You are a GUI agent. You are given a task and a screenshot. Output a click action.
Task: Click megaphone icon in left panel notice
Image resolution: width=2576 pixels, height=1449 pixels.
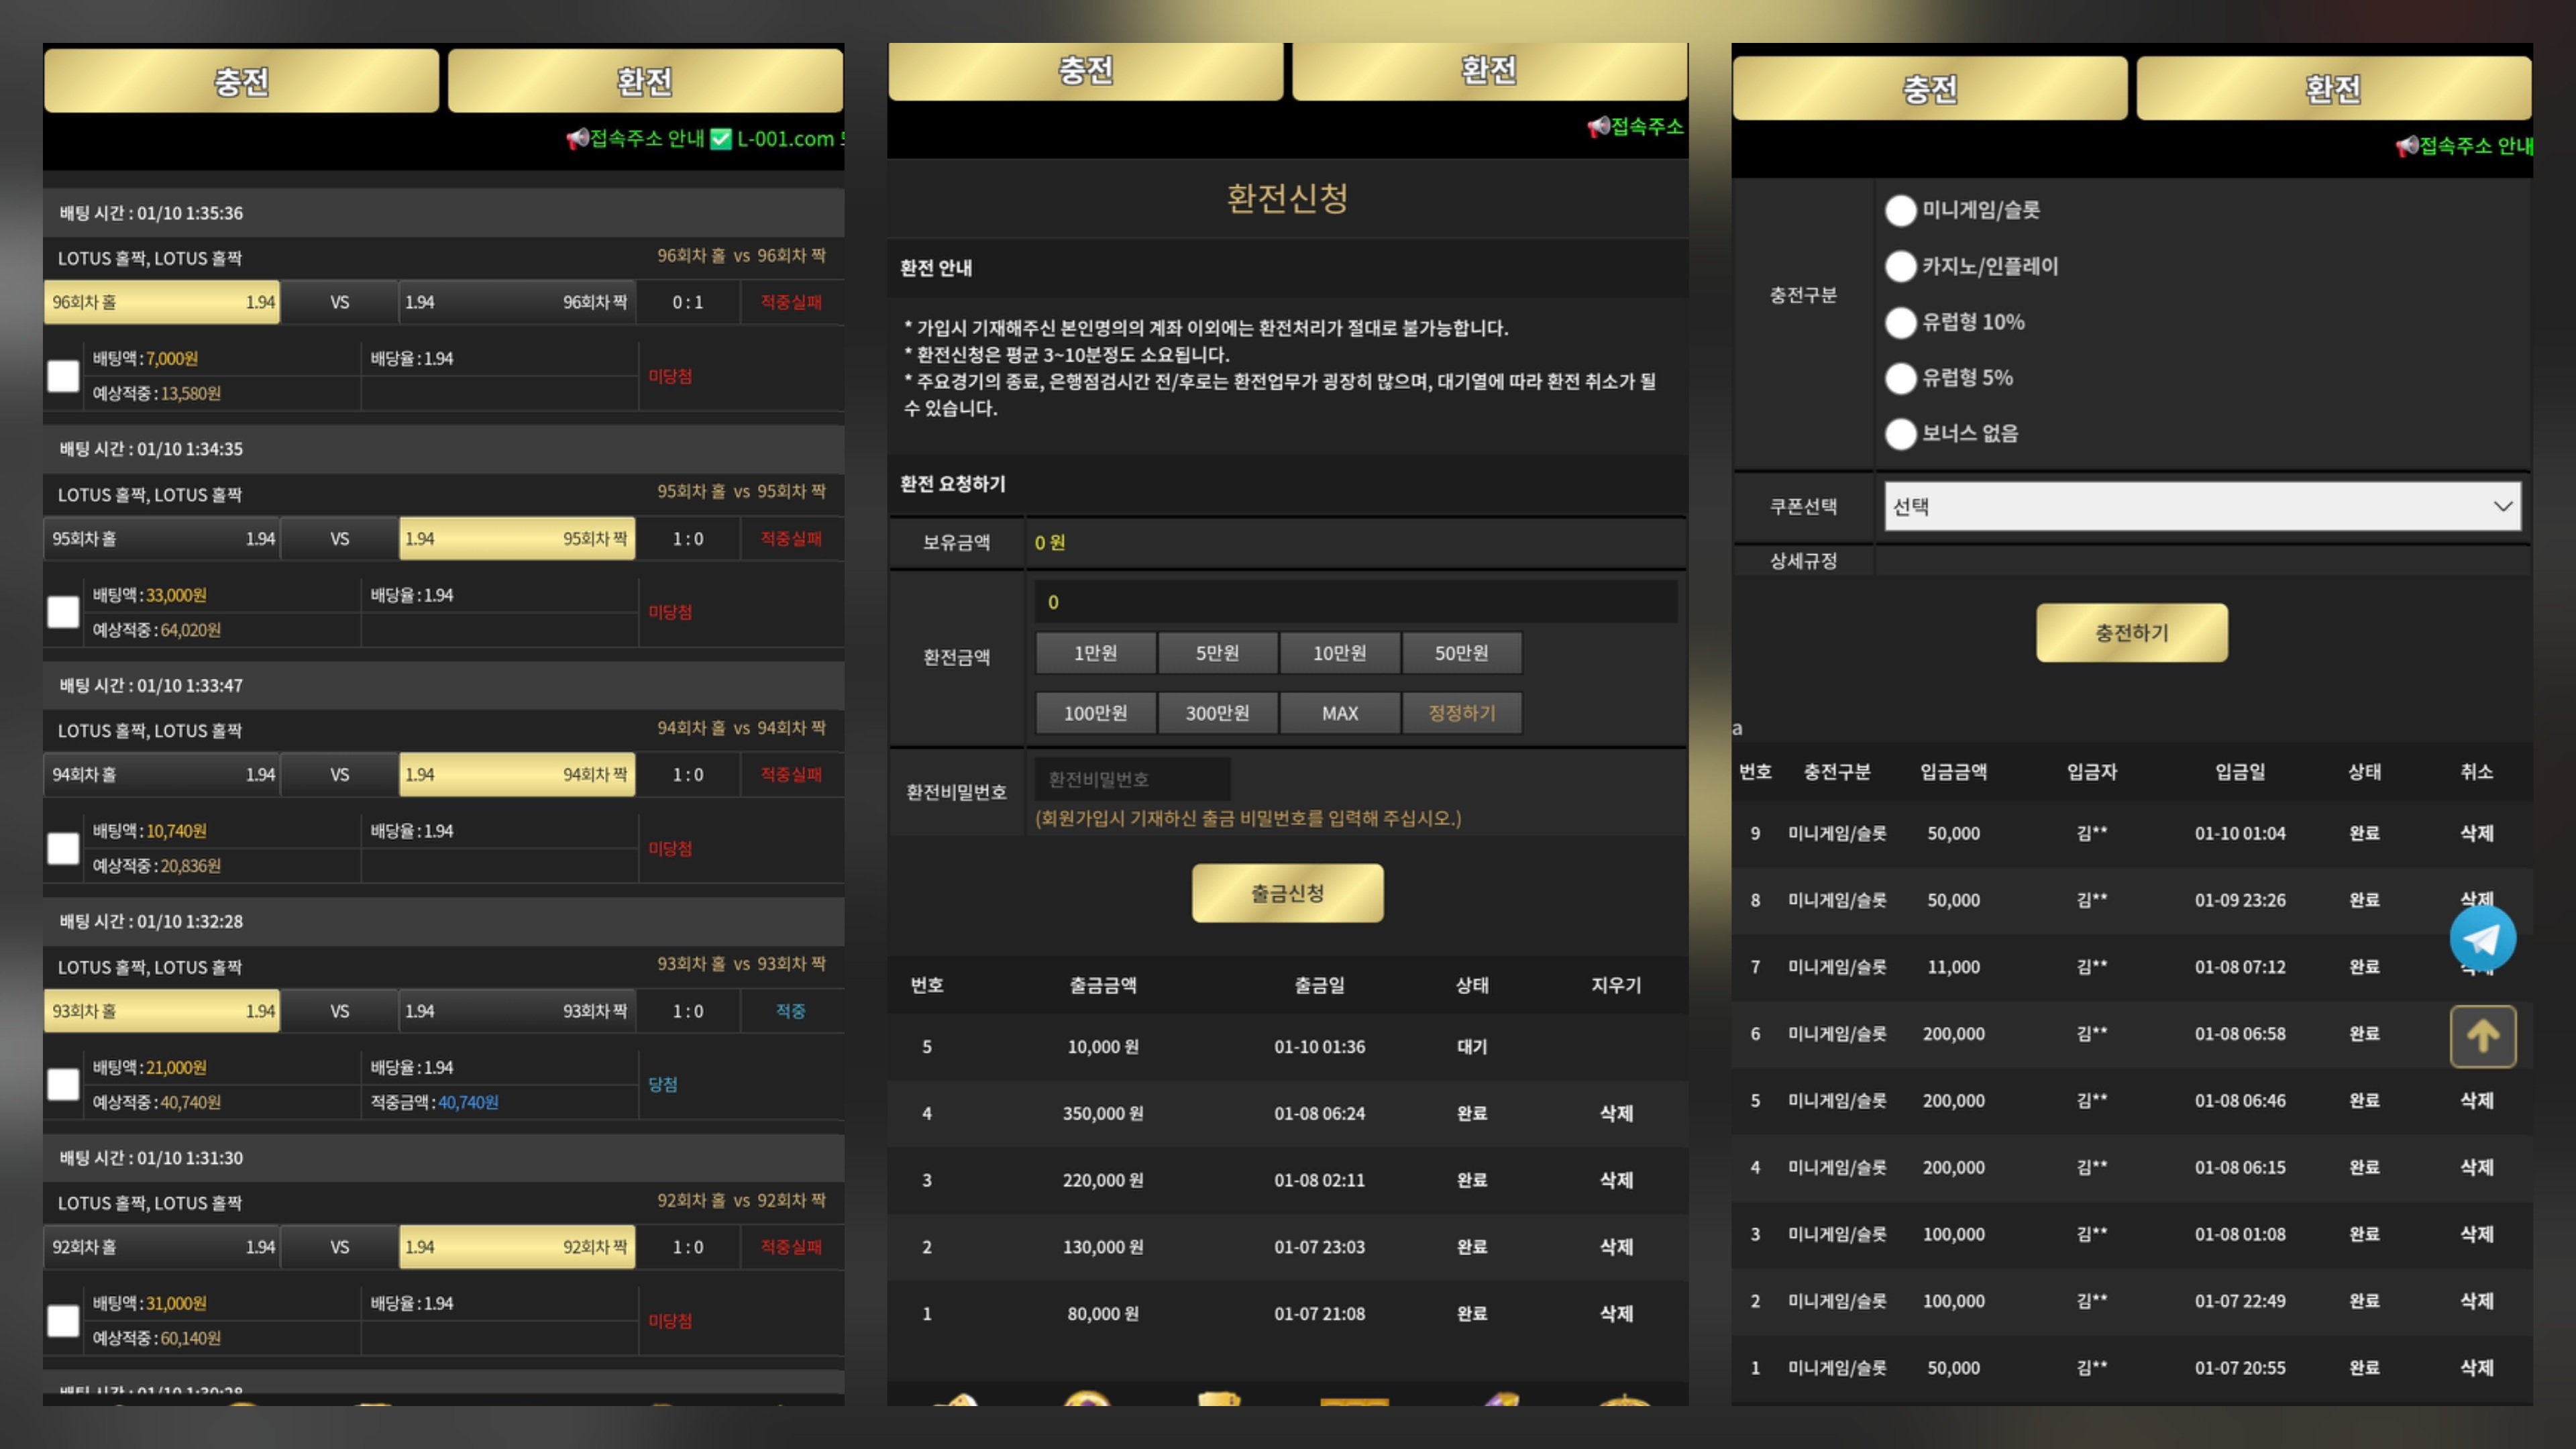pos(577,139)
